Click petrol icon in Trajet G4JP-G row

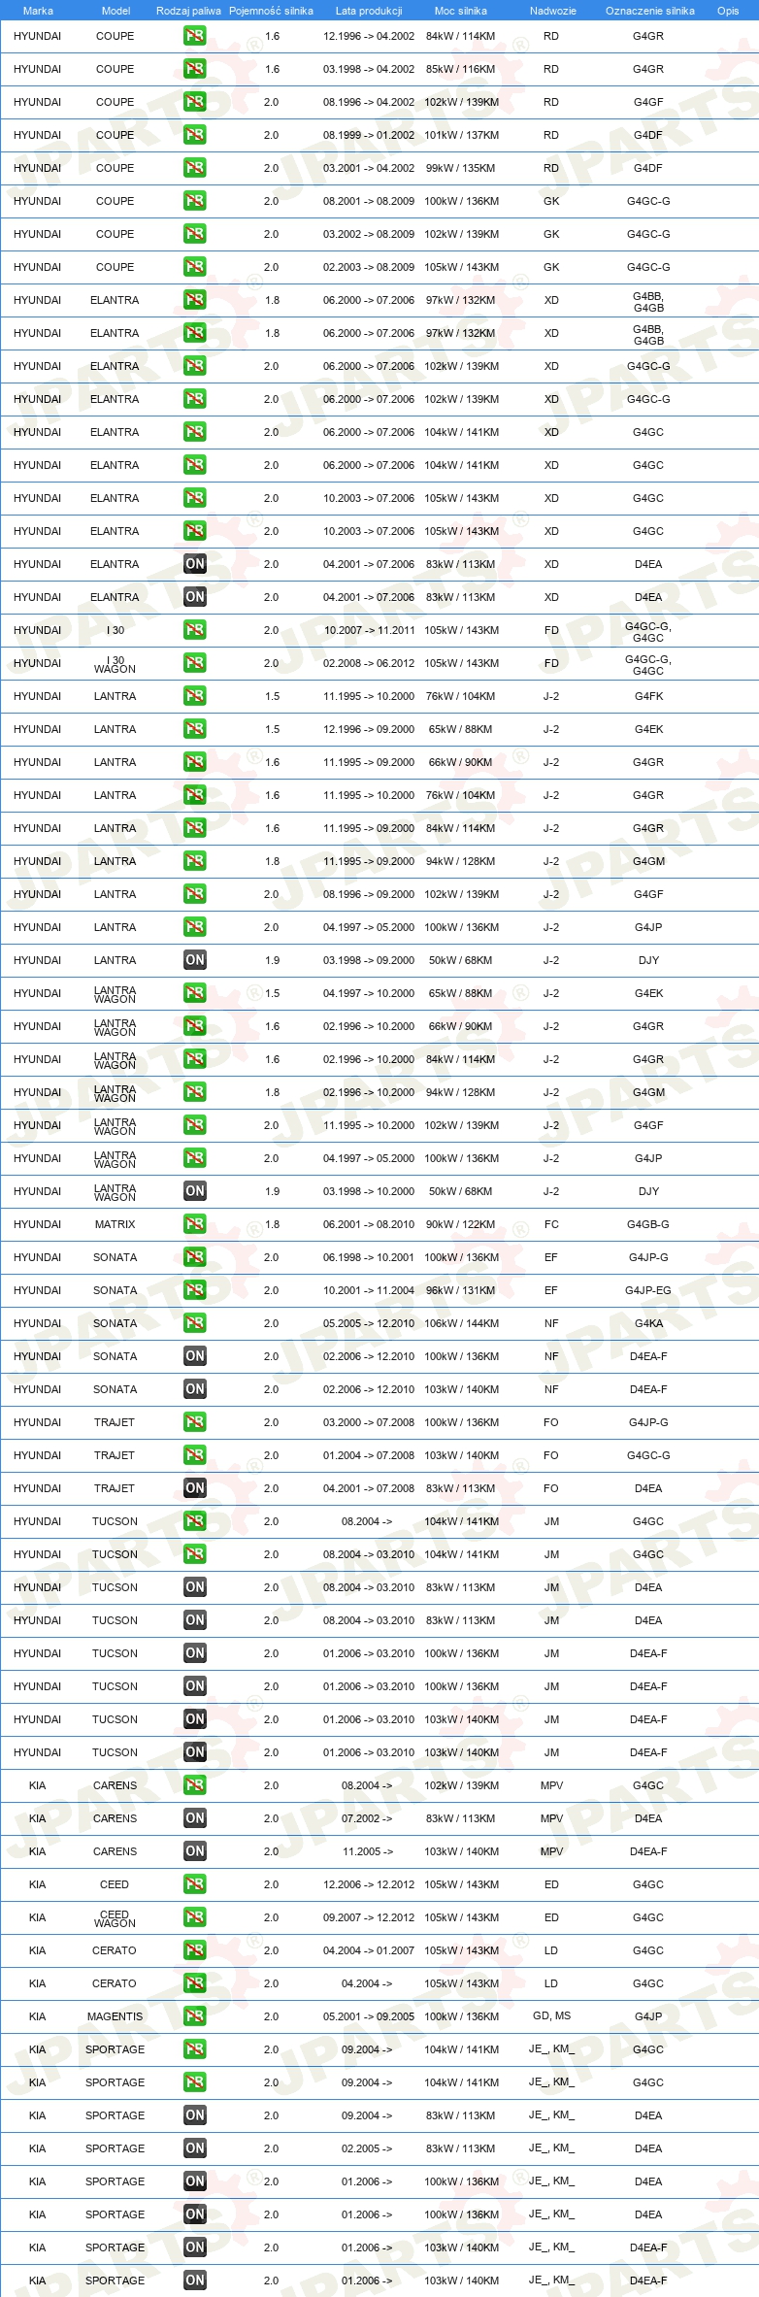click(x=195, y=1422)
